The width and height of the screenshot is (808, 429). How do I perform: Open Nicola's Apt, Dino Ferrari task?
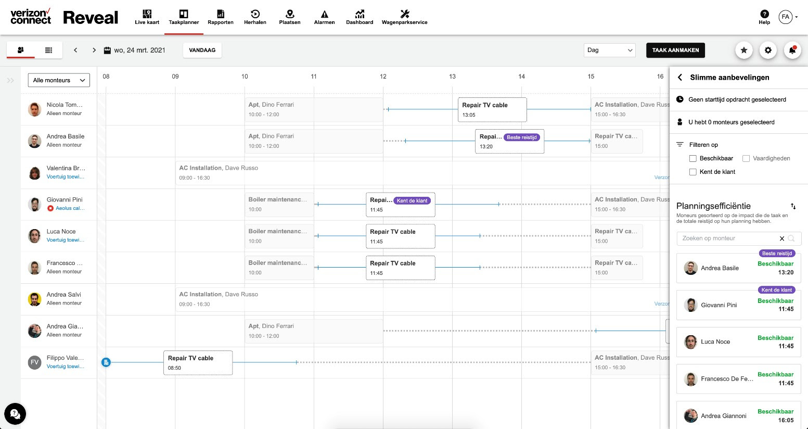pyautogui.click(x=314, y=109)
